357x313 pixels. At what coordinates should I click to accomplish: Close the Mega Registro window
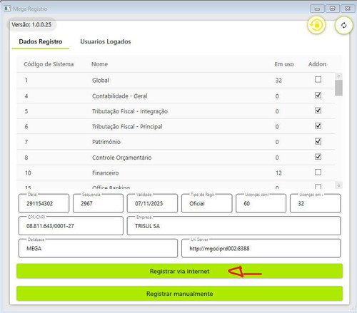tap(348, 9)
